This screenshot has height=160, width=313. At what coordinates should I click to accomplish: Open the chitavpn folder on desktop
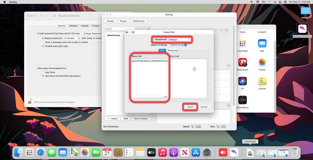tap(305, 11)
